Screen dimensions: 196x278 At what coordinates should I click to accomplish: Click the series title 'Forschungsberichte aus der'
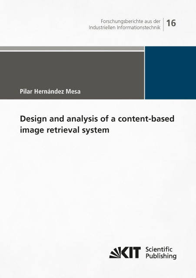(130, 21)
